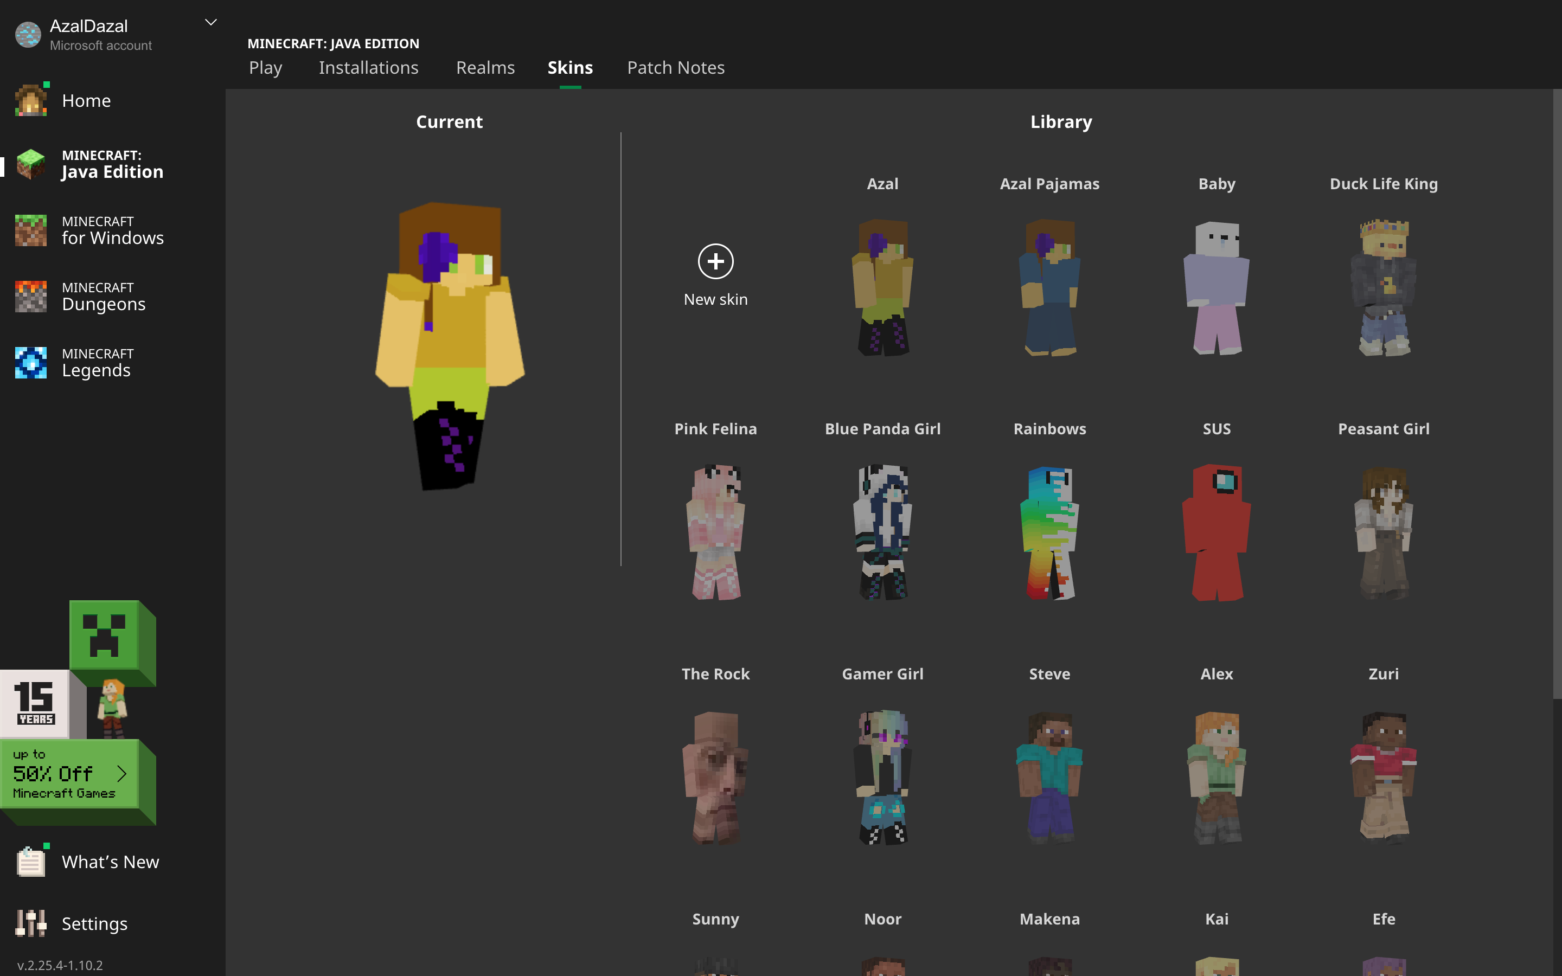Viewport: 1562px width, 976px height.
Task: Click the New skin plus icon
Action: [x=715, y=261]
